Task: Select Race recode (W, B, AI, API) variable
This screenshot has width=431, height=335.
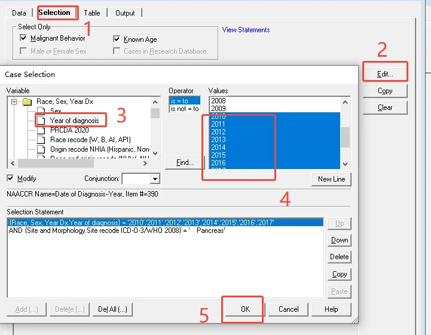Action: point(90,140)
